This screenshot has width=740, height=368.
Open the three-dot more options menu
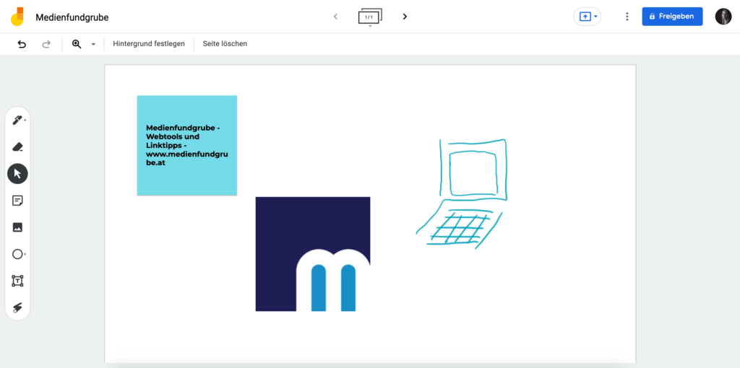(x=627, y=17)
